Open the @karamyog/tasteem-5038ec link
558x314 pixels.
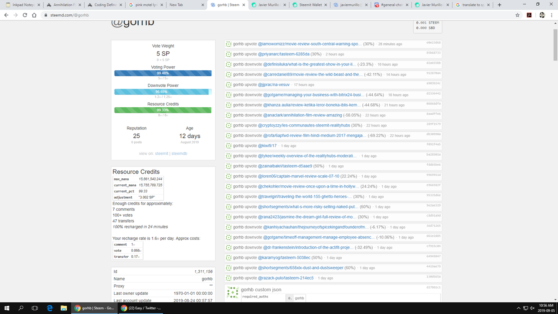[x=284, y=258]
